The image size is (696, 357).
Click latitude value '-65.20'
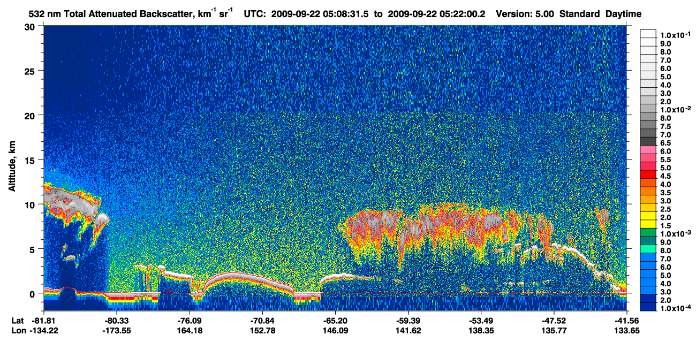[335, 321]
